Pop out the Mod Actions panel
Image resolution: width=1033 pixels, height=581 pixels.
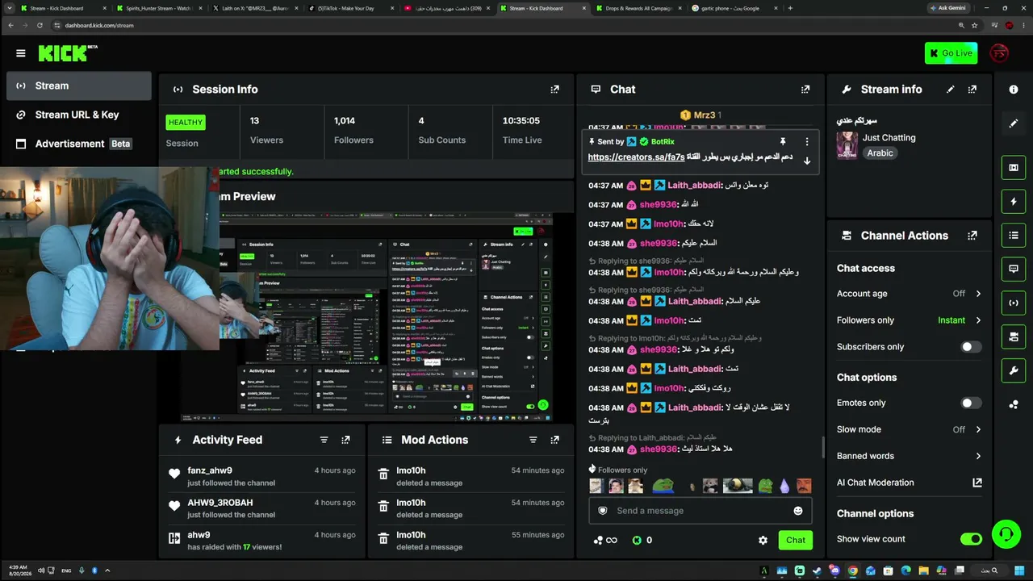pos(554,440)
